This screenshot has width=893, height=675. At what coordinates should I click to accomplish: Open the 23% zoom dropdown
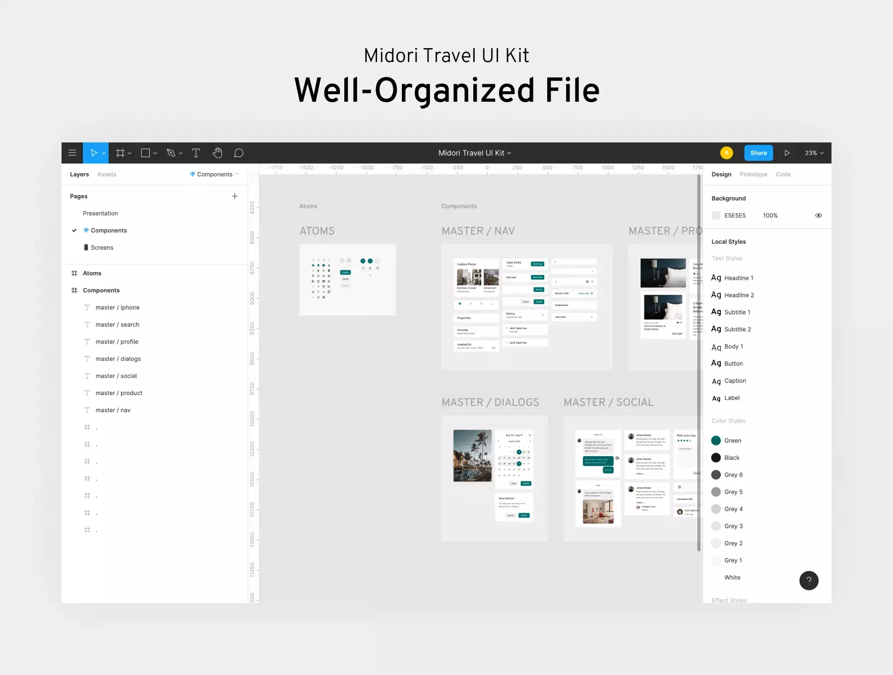point(814,153)
